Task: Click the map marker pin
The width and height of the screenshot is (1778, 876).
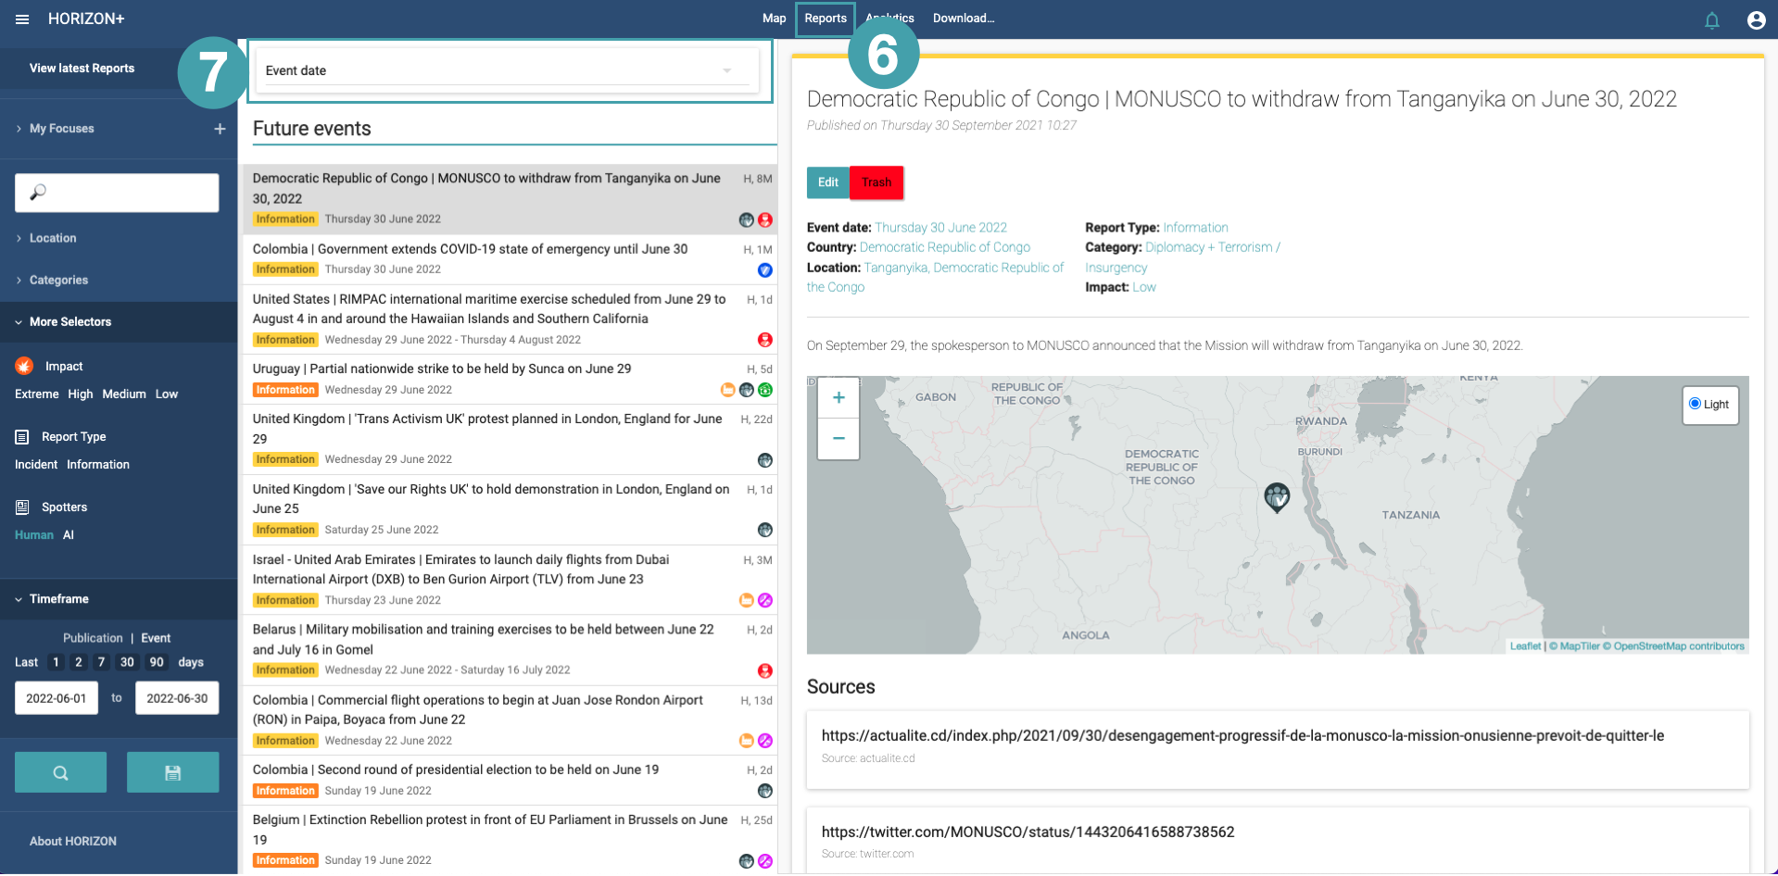Action: (x=1277, y=496)
